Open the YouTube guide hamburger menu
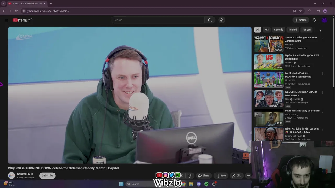The image size is (335, 188). (x=6, y=20)
